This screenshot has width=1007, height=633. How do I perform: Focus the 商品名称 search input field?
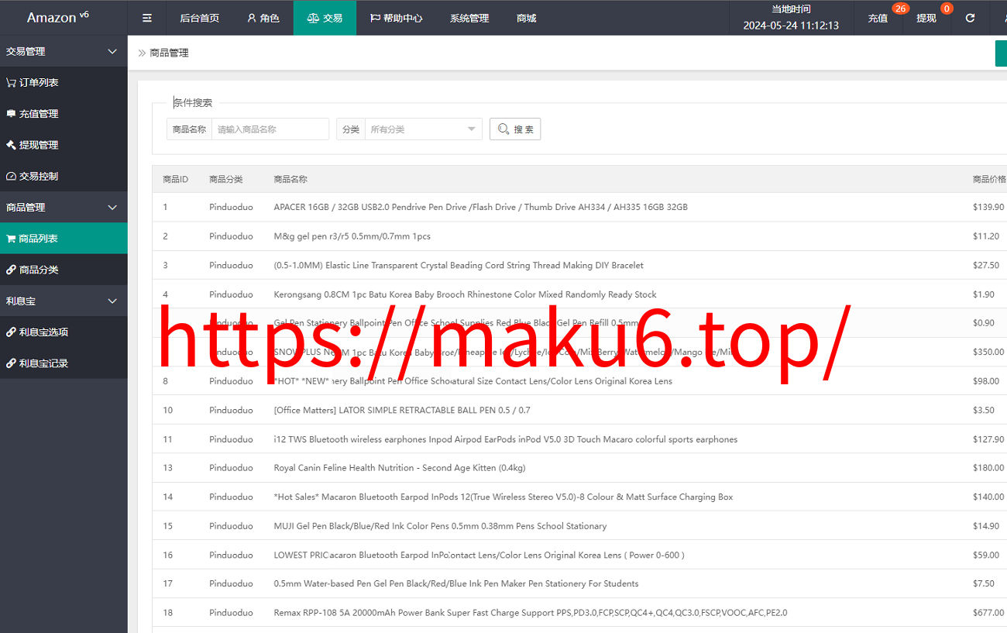(270, 129)
